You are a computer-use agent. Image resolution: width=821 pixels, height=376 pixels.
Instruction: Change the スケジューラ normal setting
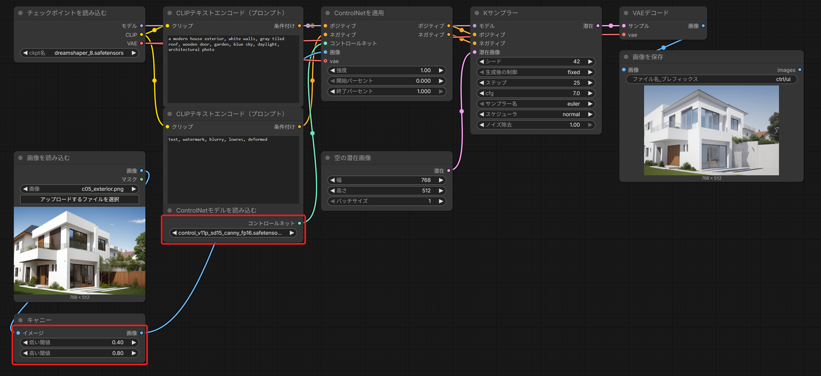(x=536, y=114)
